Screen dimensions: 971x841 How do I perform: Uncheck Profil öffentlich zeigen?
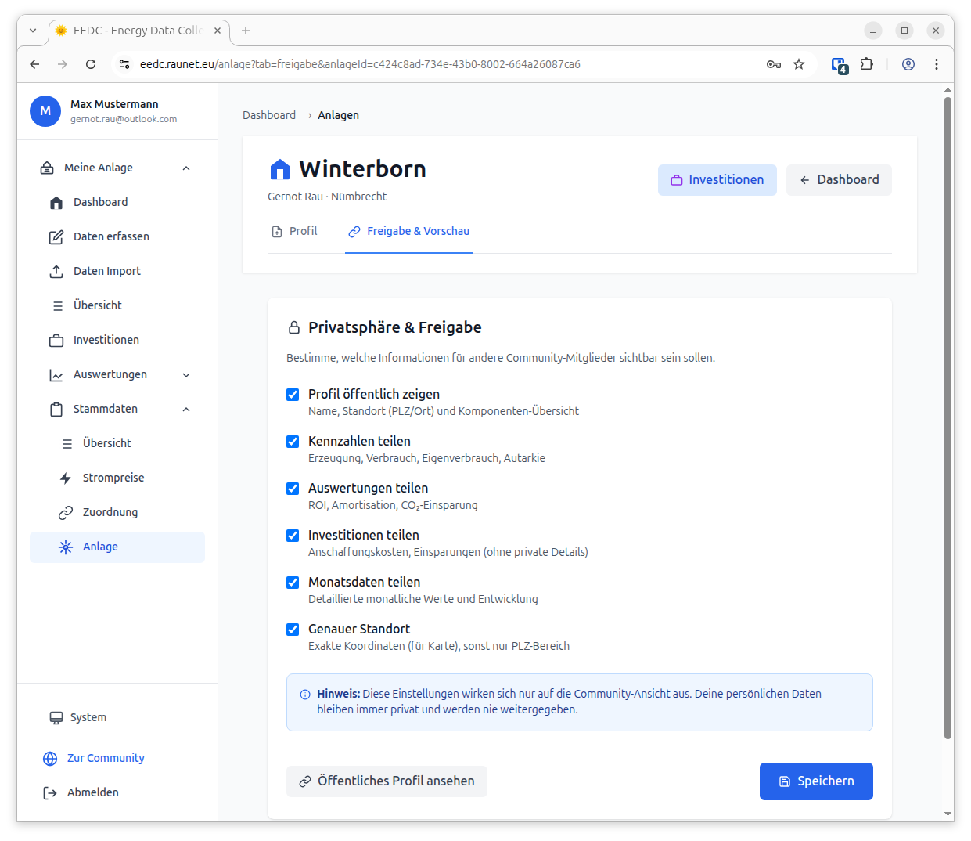(293, 395)
